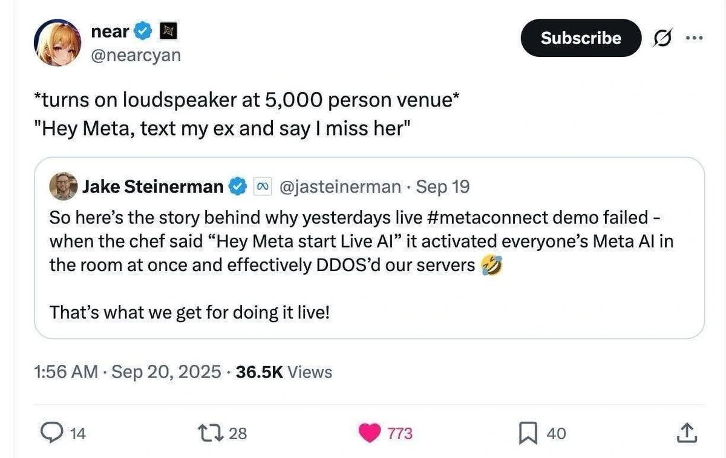The image size is (726, 458).
Task: Click Jake Steinerman's verified checkmark
Action: 237,187
